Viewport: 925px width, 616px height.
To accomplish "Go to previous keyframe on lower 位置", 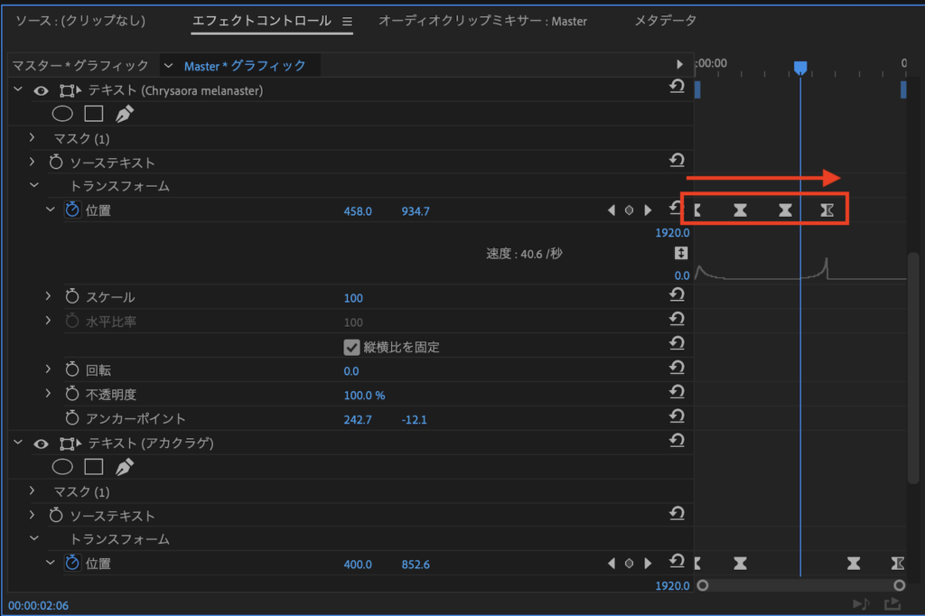I will [612, 564].
